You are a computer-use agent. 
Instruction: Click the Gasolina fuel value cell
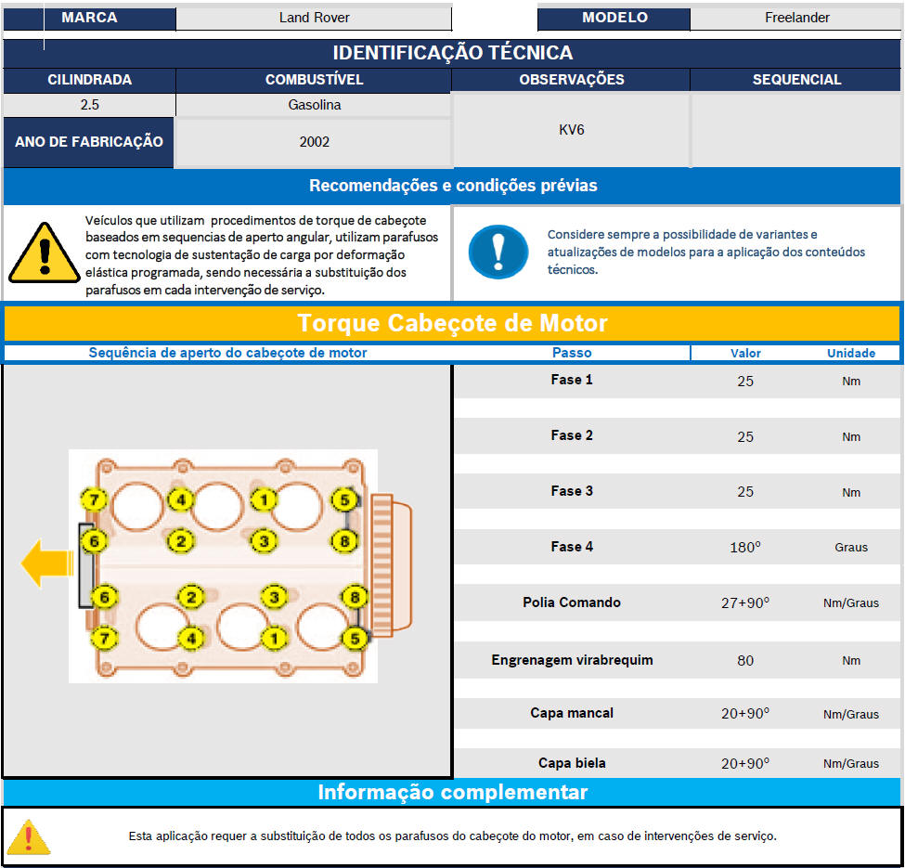click(x=314, y=105)
